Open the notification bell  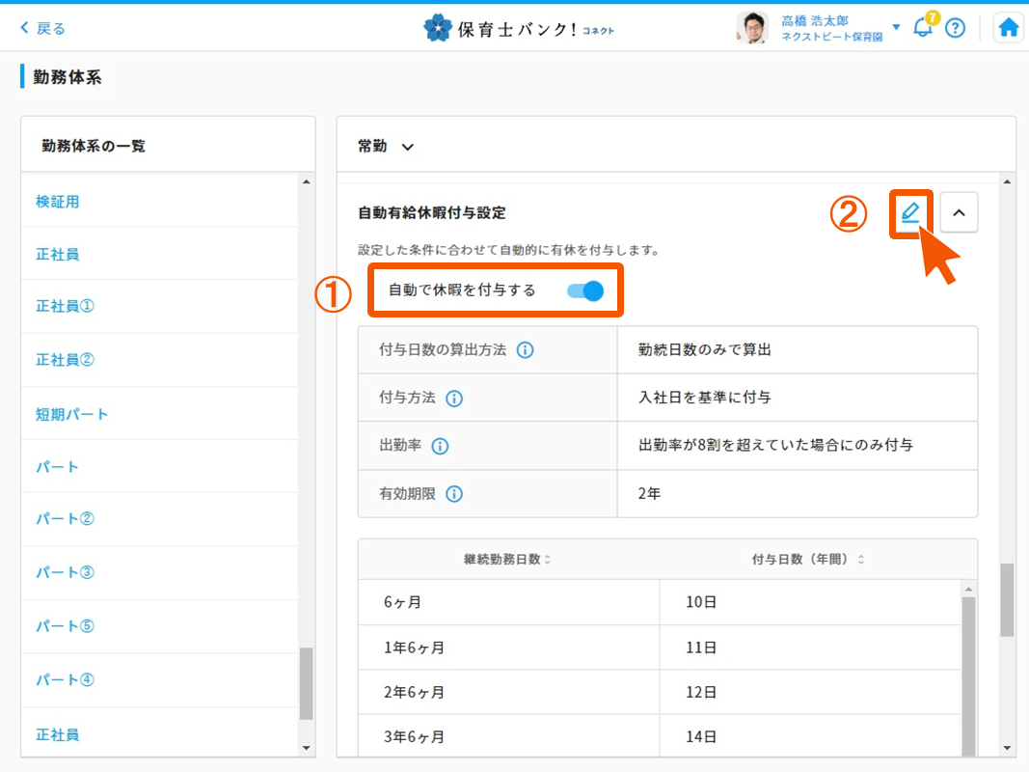pyautogui.click(x=922, y=28)
